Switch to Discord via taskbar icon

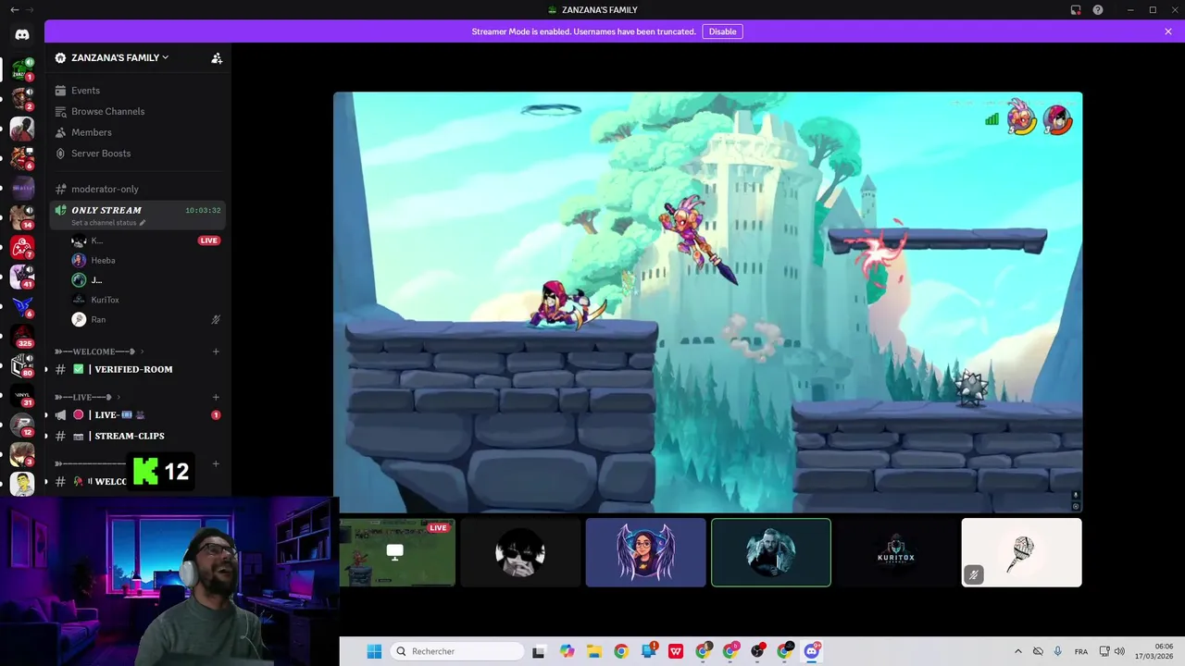click(x=812, y=651)
